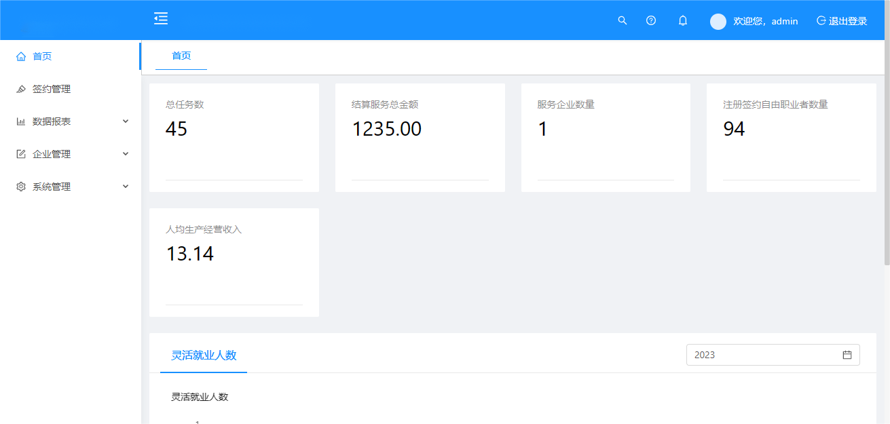Click 退出登录 to log out
Viewport: 890px width, 424px height.
847,20
